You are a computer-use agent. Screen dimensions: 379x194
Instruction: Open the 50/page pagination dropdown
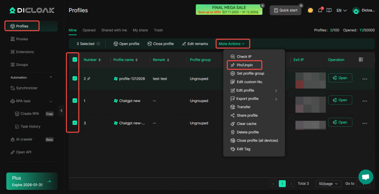[328, 183]
